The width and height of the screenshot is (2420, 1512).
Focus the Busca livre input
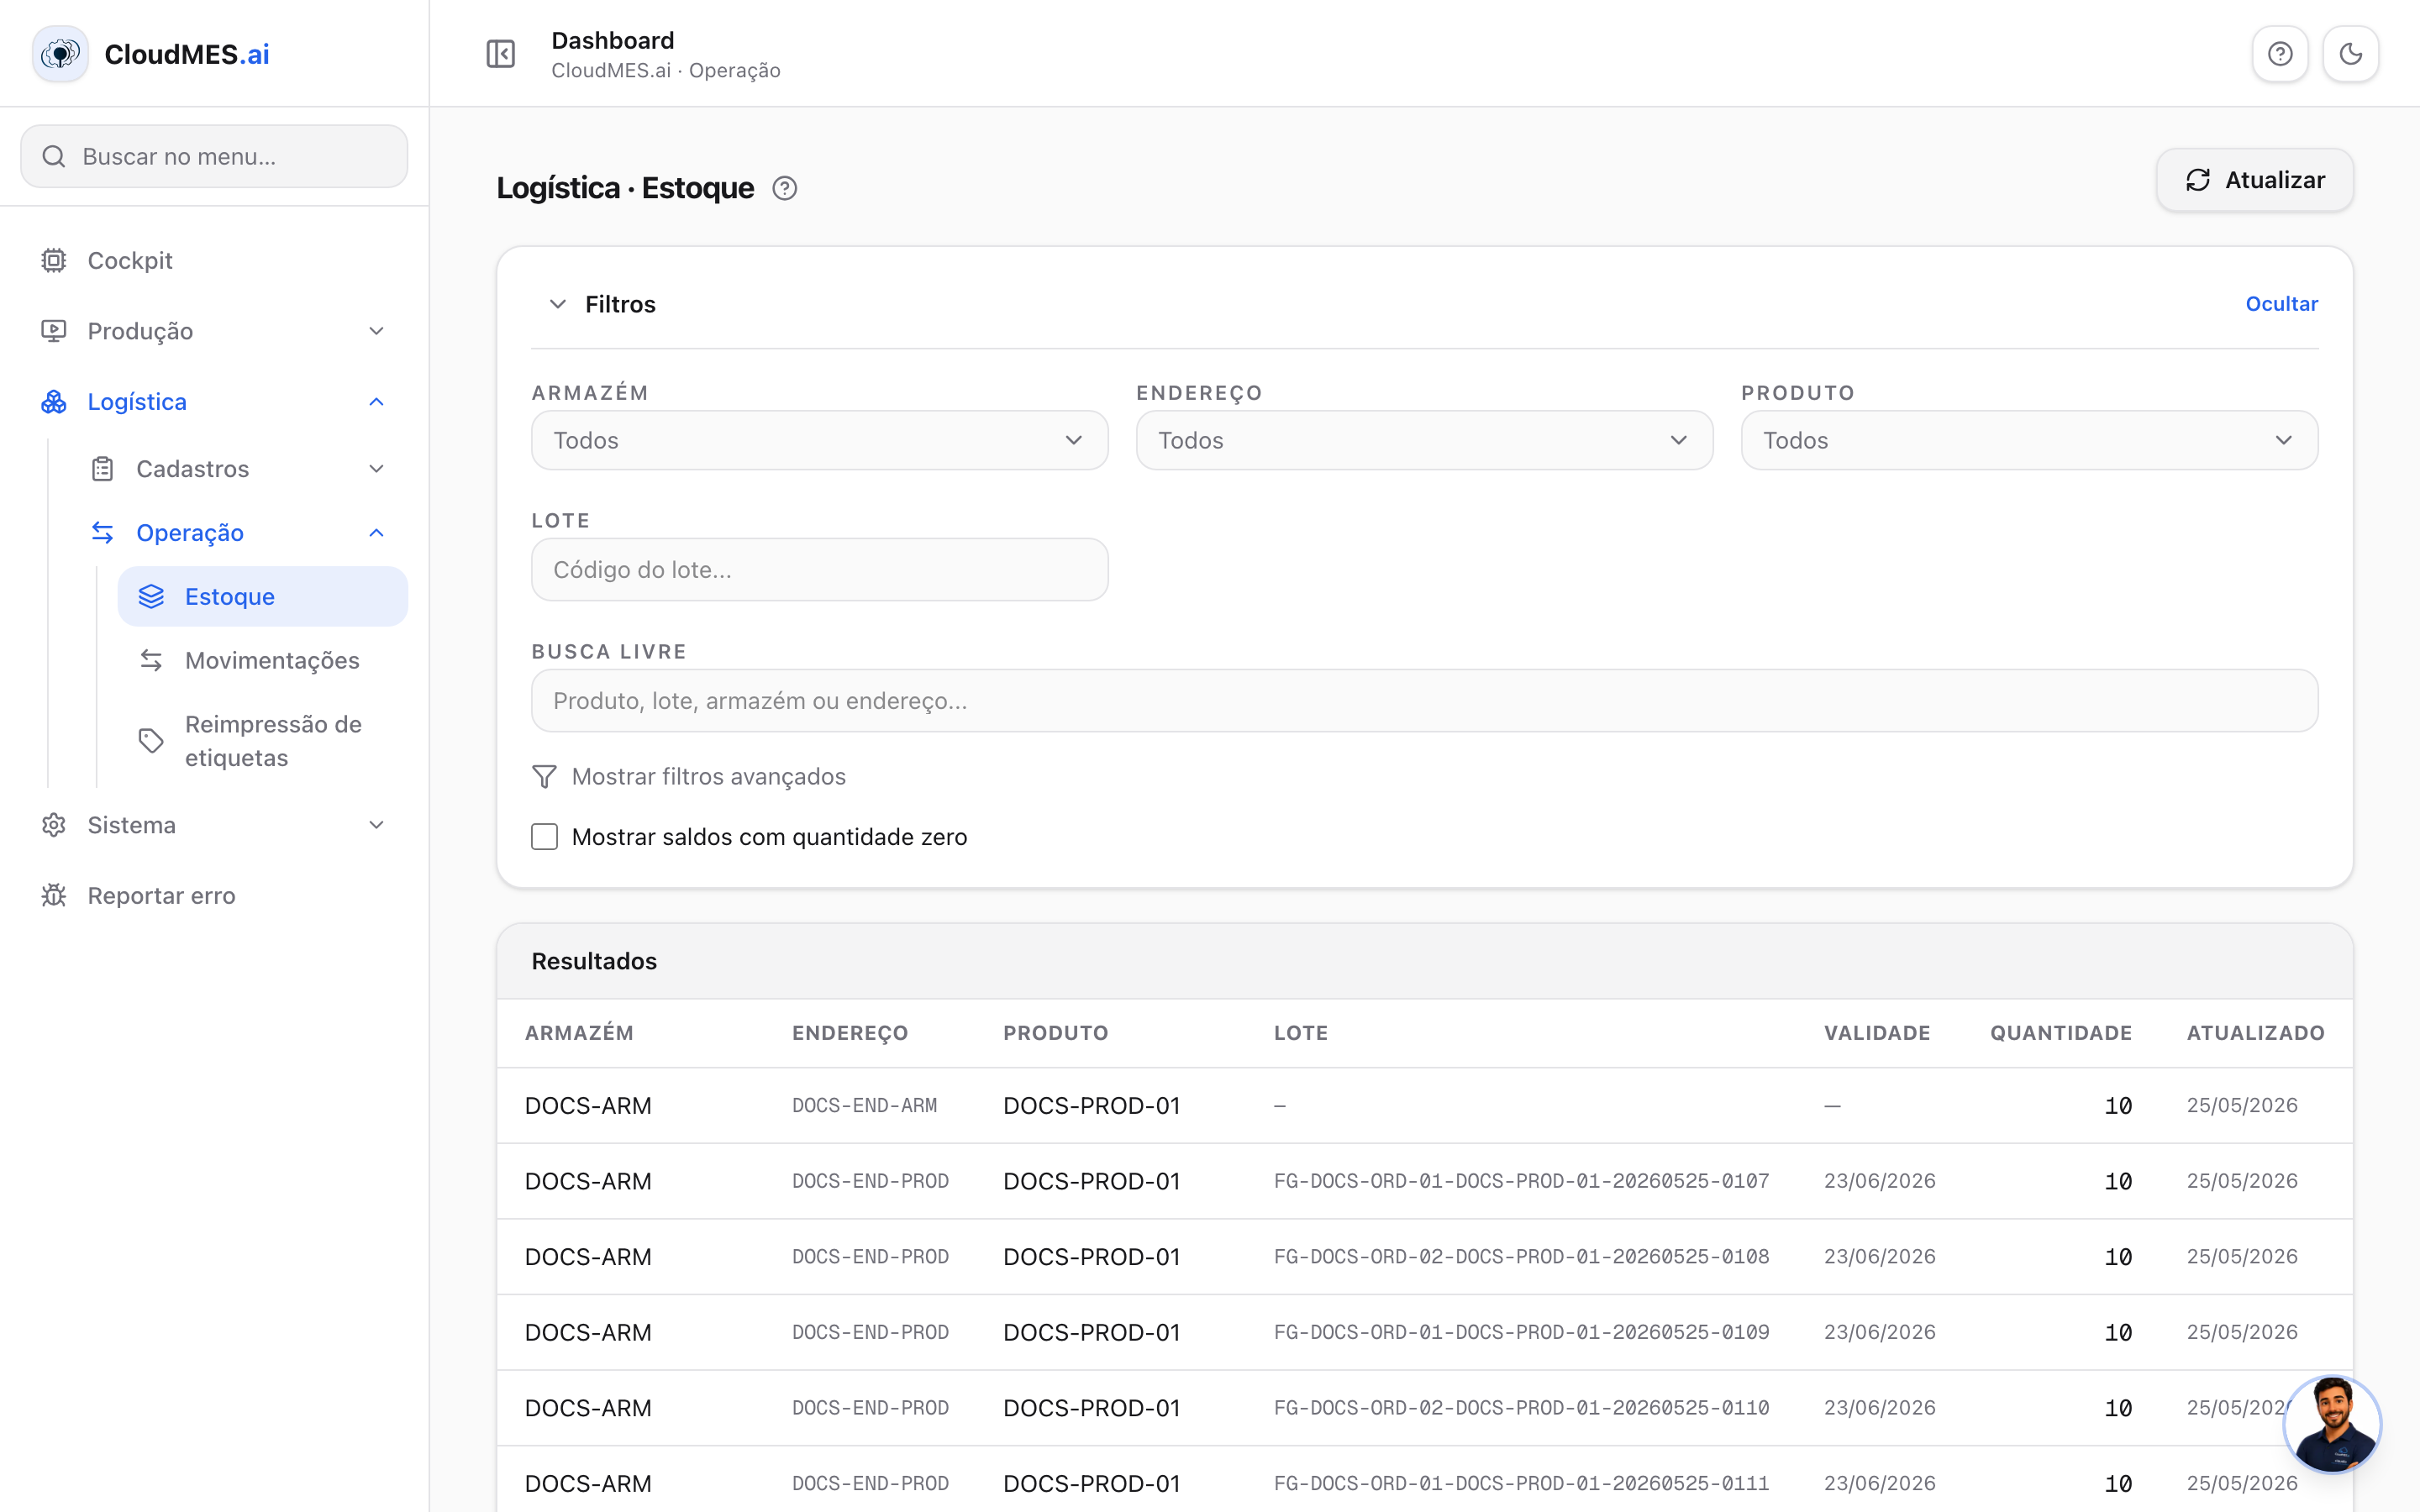(x=1424, y=701)
